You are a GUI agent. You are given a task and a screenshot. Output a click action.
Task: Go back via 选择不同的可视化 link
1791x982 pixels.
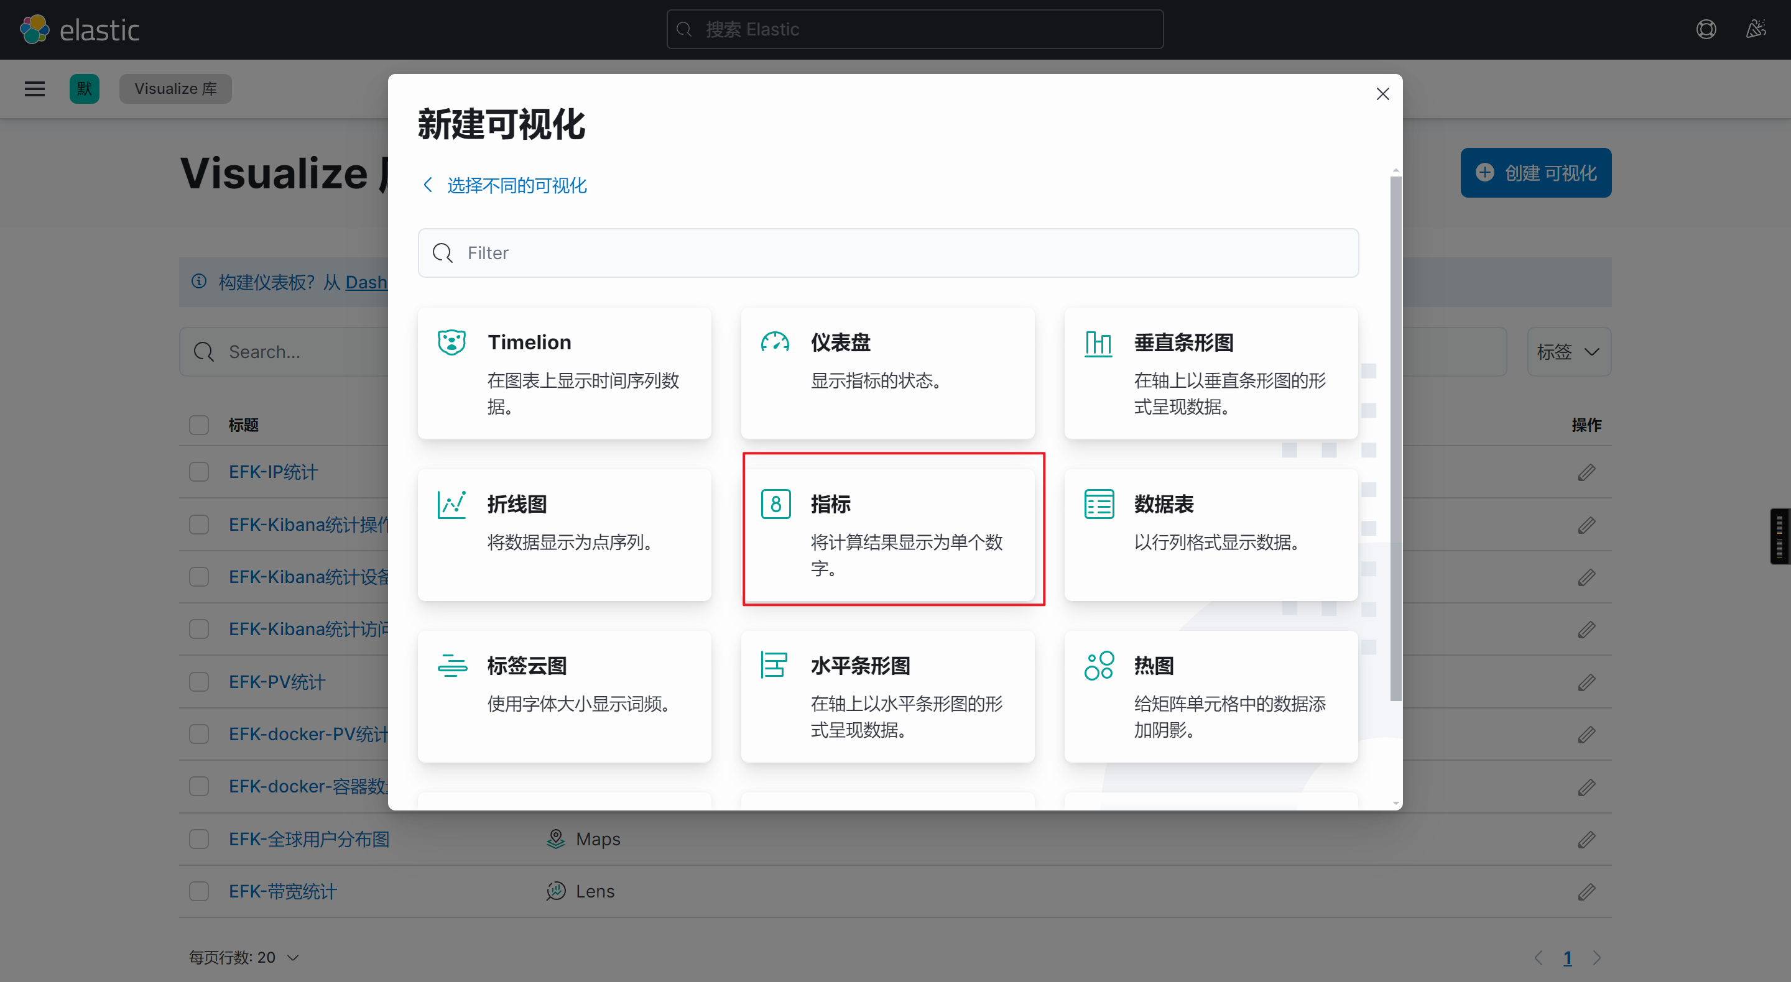tap(506, 186)
